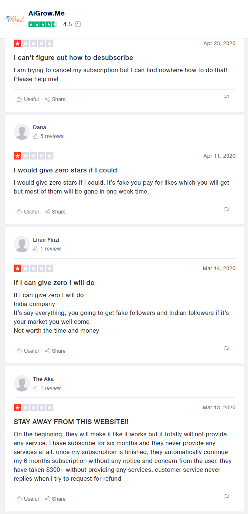Image resolution: width=248 pixels, height=514 pixels.
Task: Click The Aka's profile avatar
Action: tap(22, 383)
